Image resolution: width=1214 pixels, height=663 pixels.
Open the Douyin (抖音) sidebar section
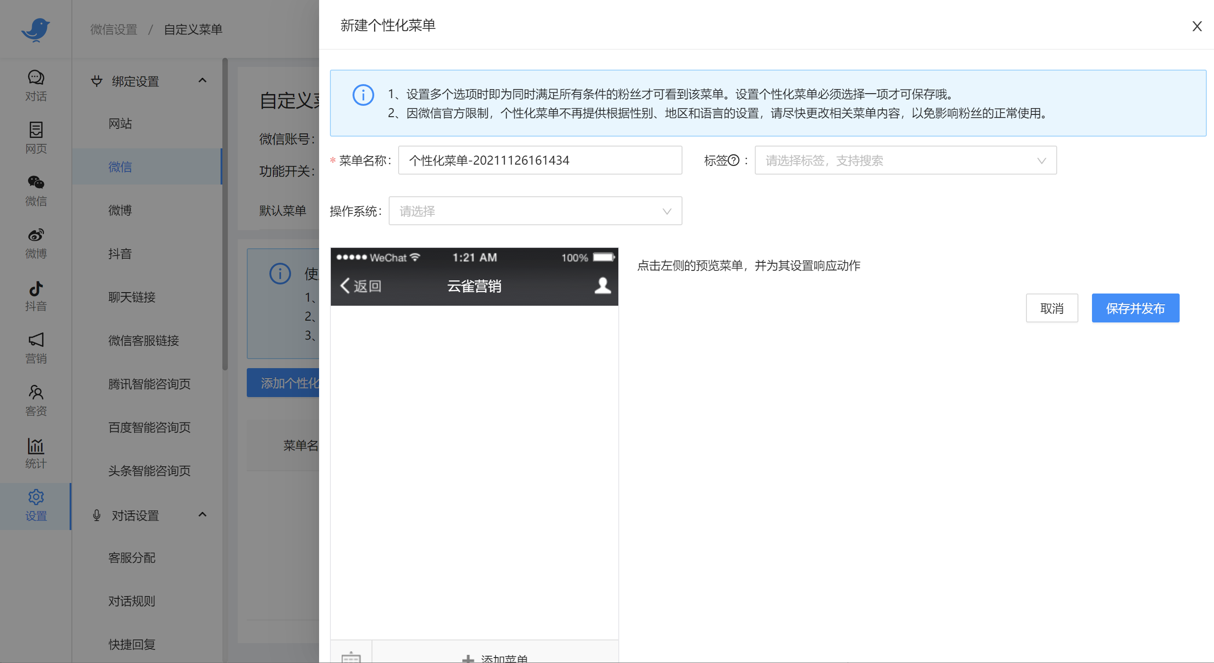pyautogui.click(x=36, y=296)
